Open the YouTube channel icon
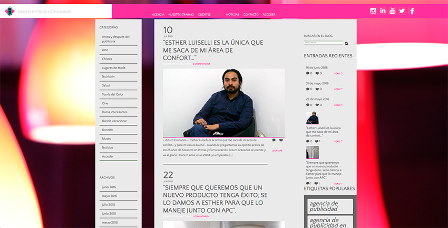This screenshot has width=448, height=228. pos(393,11)
